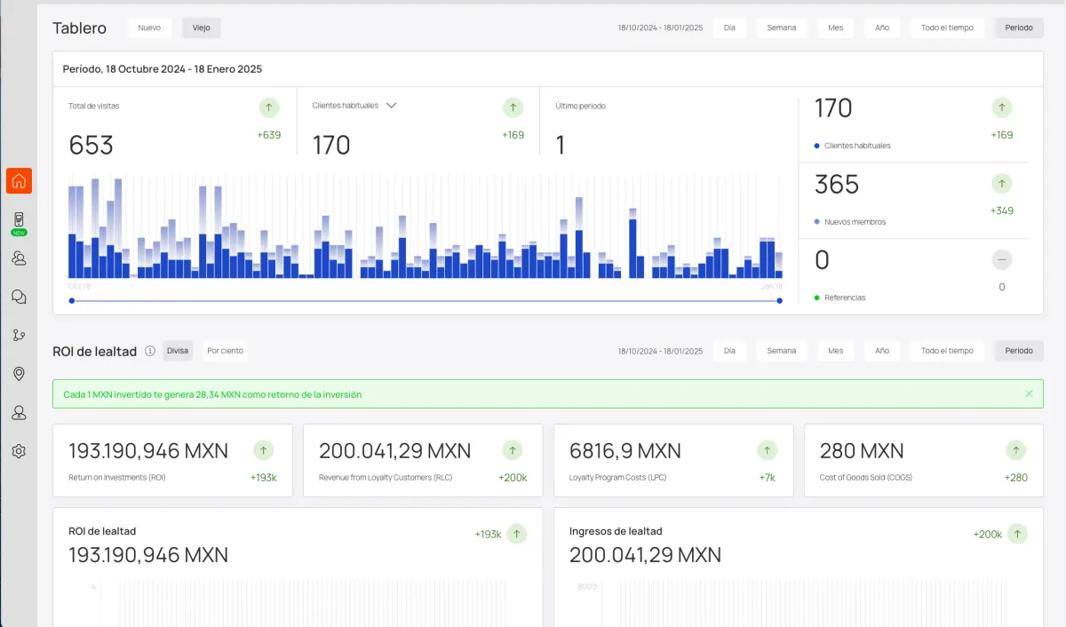Dismiss the green ROI notification banner
Image resolution: width=1066 pixels, height=627 pixels.
[x=1029, y=393]
